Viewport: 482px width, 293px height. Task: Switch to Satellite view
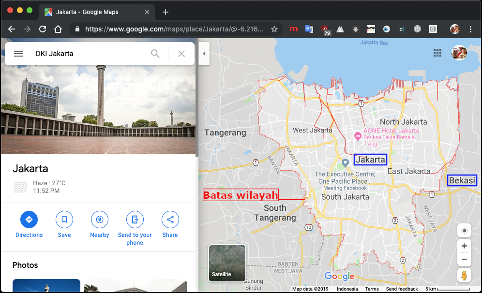[227, 263]
